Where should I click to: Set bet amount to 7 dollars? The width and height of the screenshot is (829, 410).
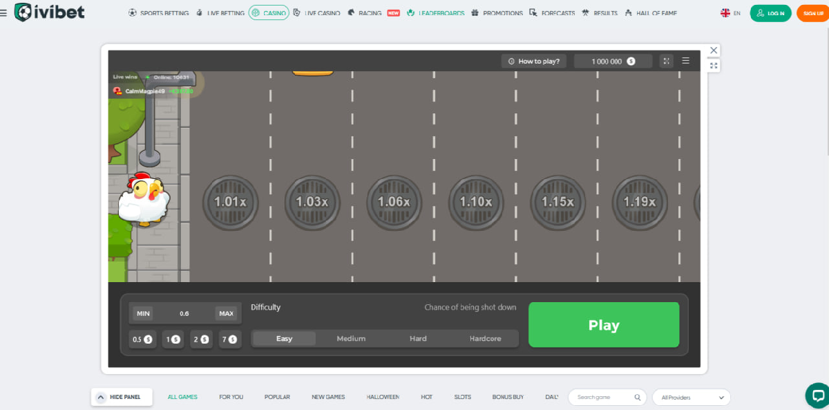(230, 339)
